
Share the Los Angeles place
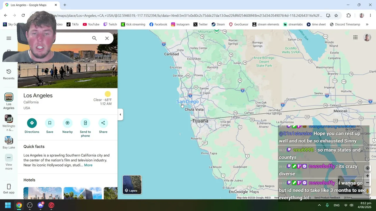pyautogui.click(x=103, y=126)
